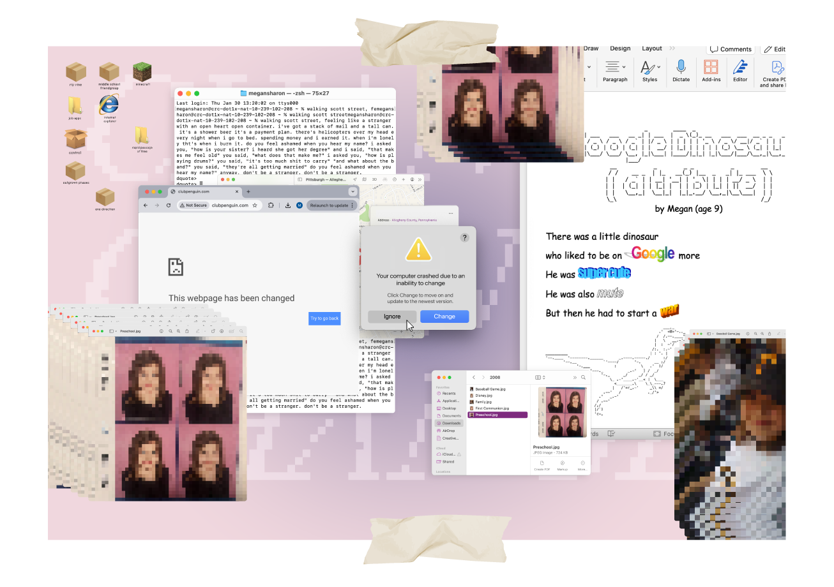The width and height of the screenshot is (834, 587).
Task: Open a new tab in Chrome
Action: click(248, 191)
